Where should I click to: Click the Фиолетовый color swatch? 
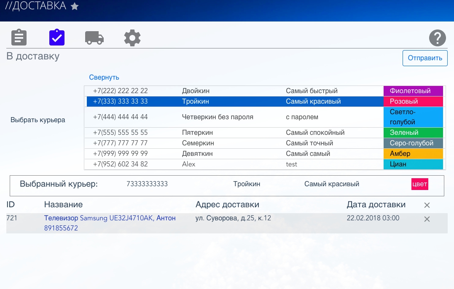point(413,91)
